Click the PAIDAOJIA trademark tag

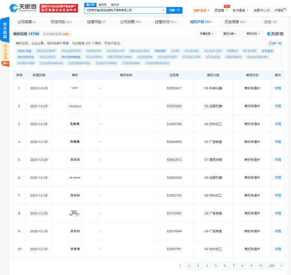tap(94, 51)
